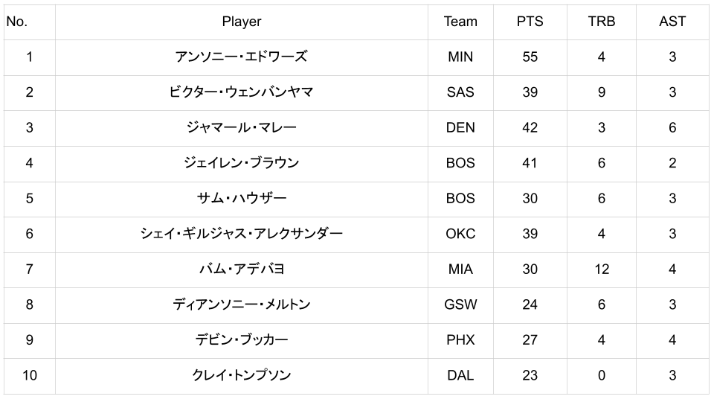Select player アンソニー・エドワーズ cell

[x=241, y=57]
